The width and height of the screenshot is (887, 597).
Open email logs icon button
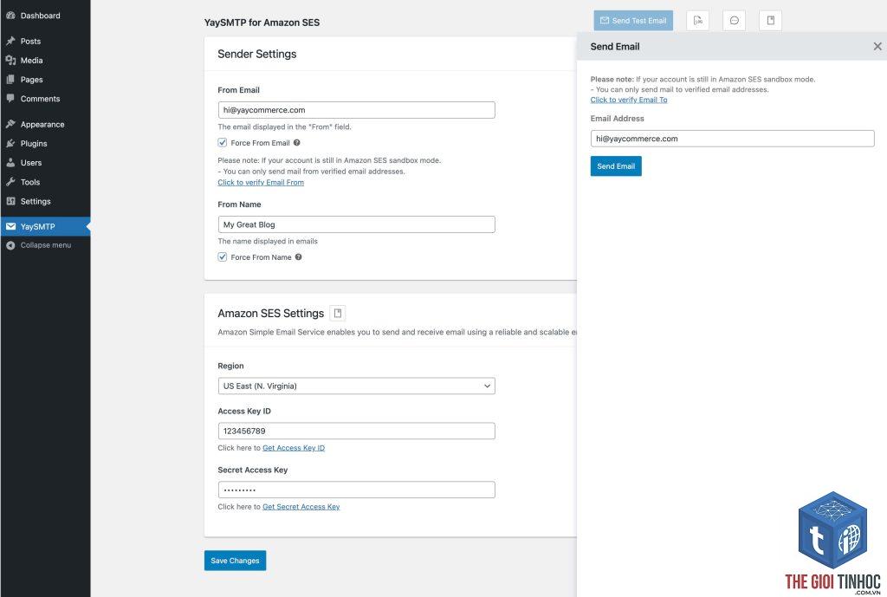[x=697, y=21]
